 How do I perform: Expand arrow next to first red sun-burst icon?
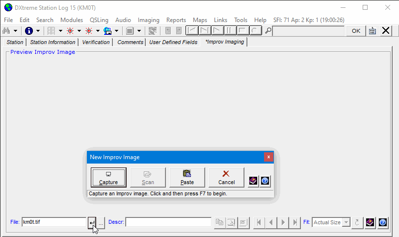[79, 31]
